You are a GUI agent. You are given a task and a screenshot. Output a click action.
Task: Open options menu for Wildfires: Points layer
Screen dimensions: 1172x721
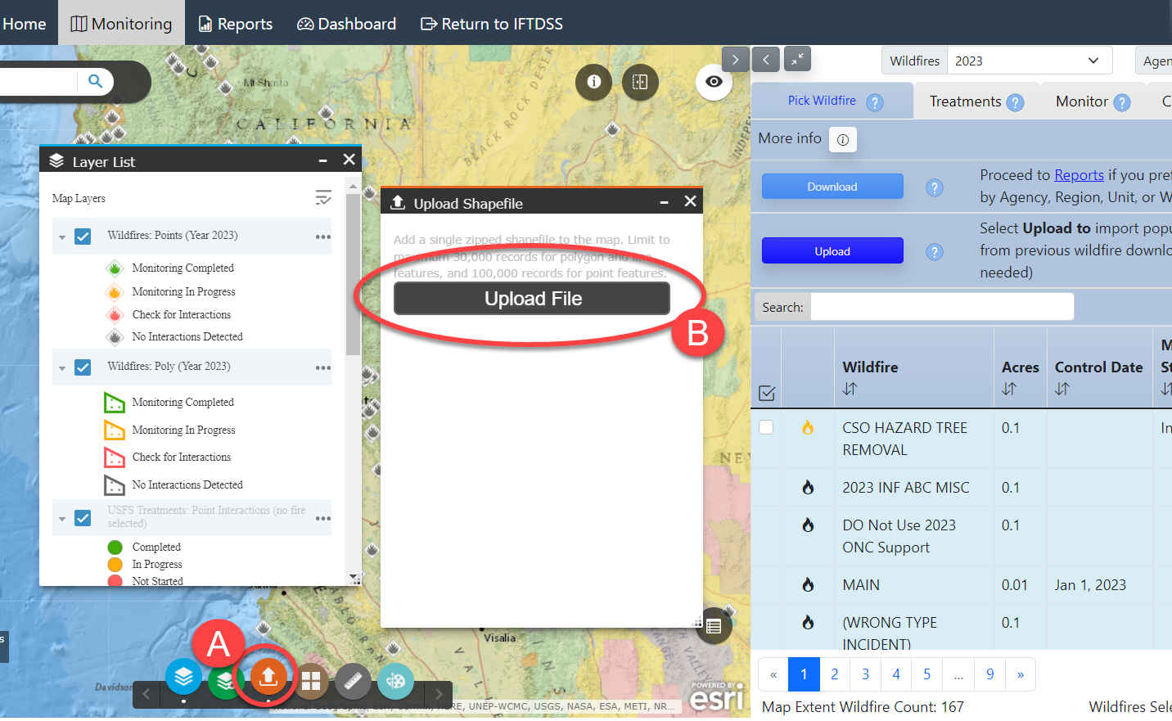pyautogui.click(x=323, y=237)
